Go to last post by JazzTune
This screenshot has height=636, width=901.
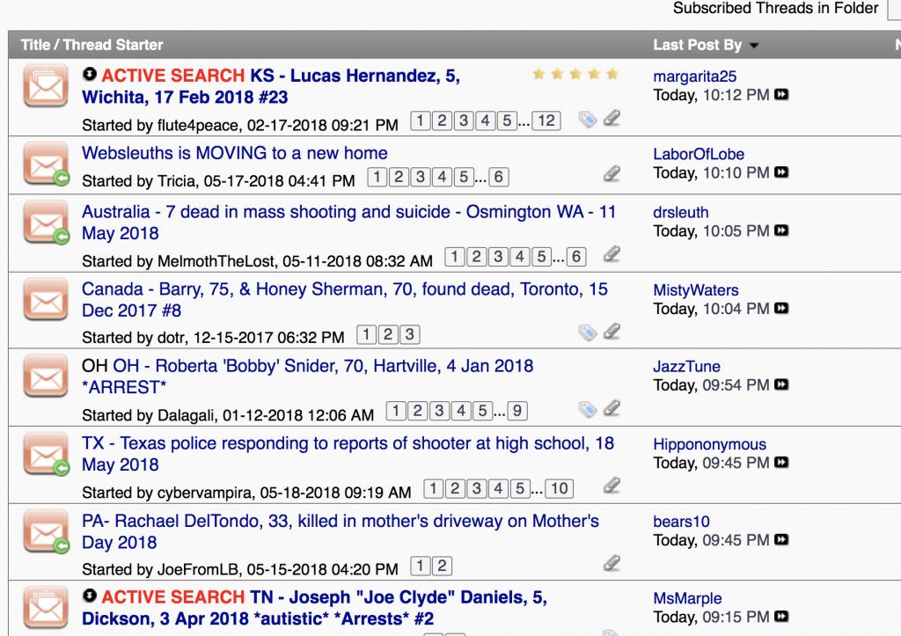[x=780, y=385]
